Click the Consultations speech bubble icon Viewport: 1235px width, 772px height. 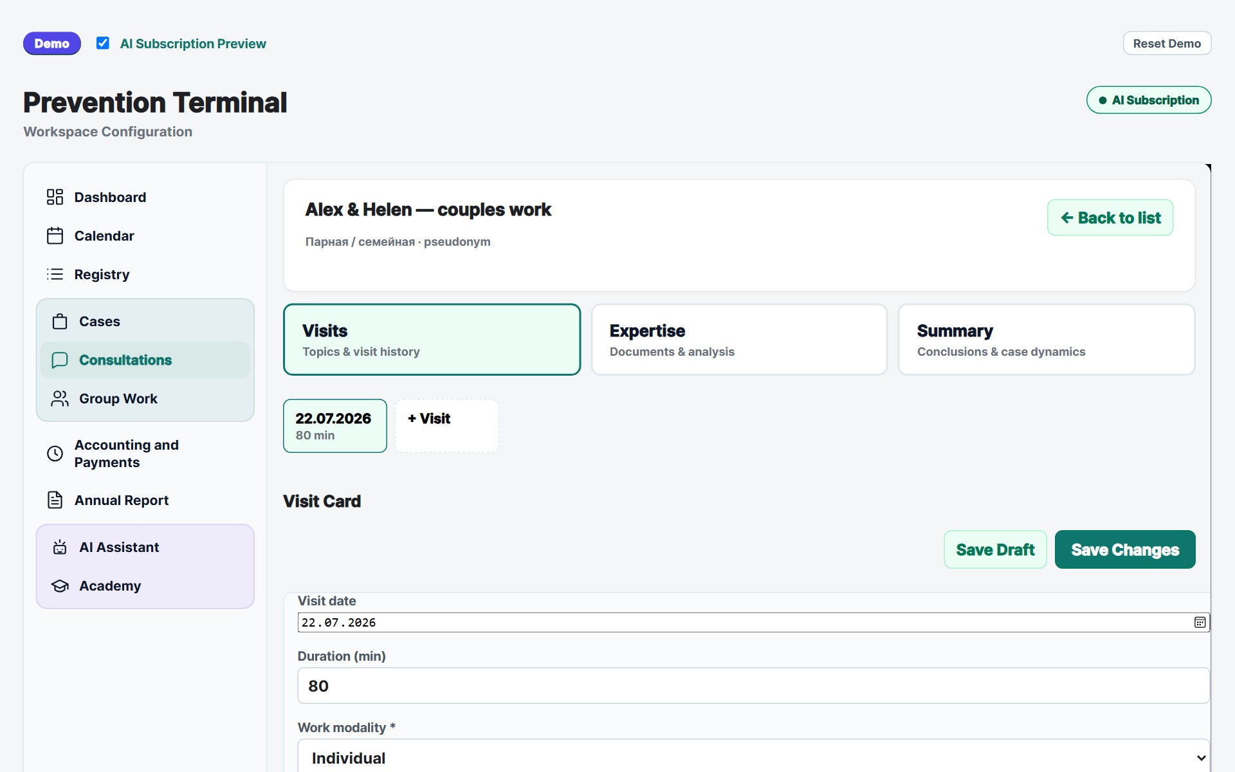60,360
